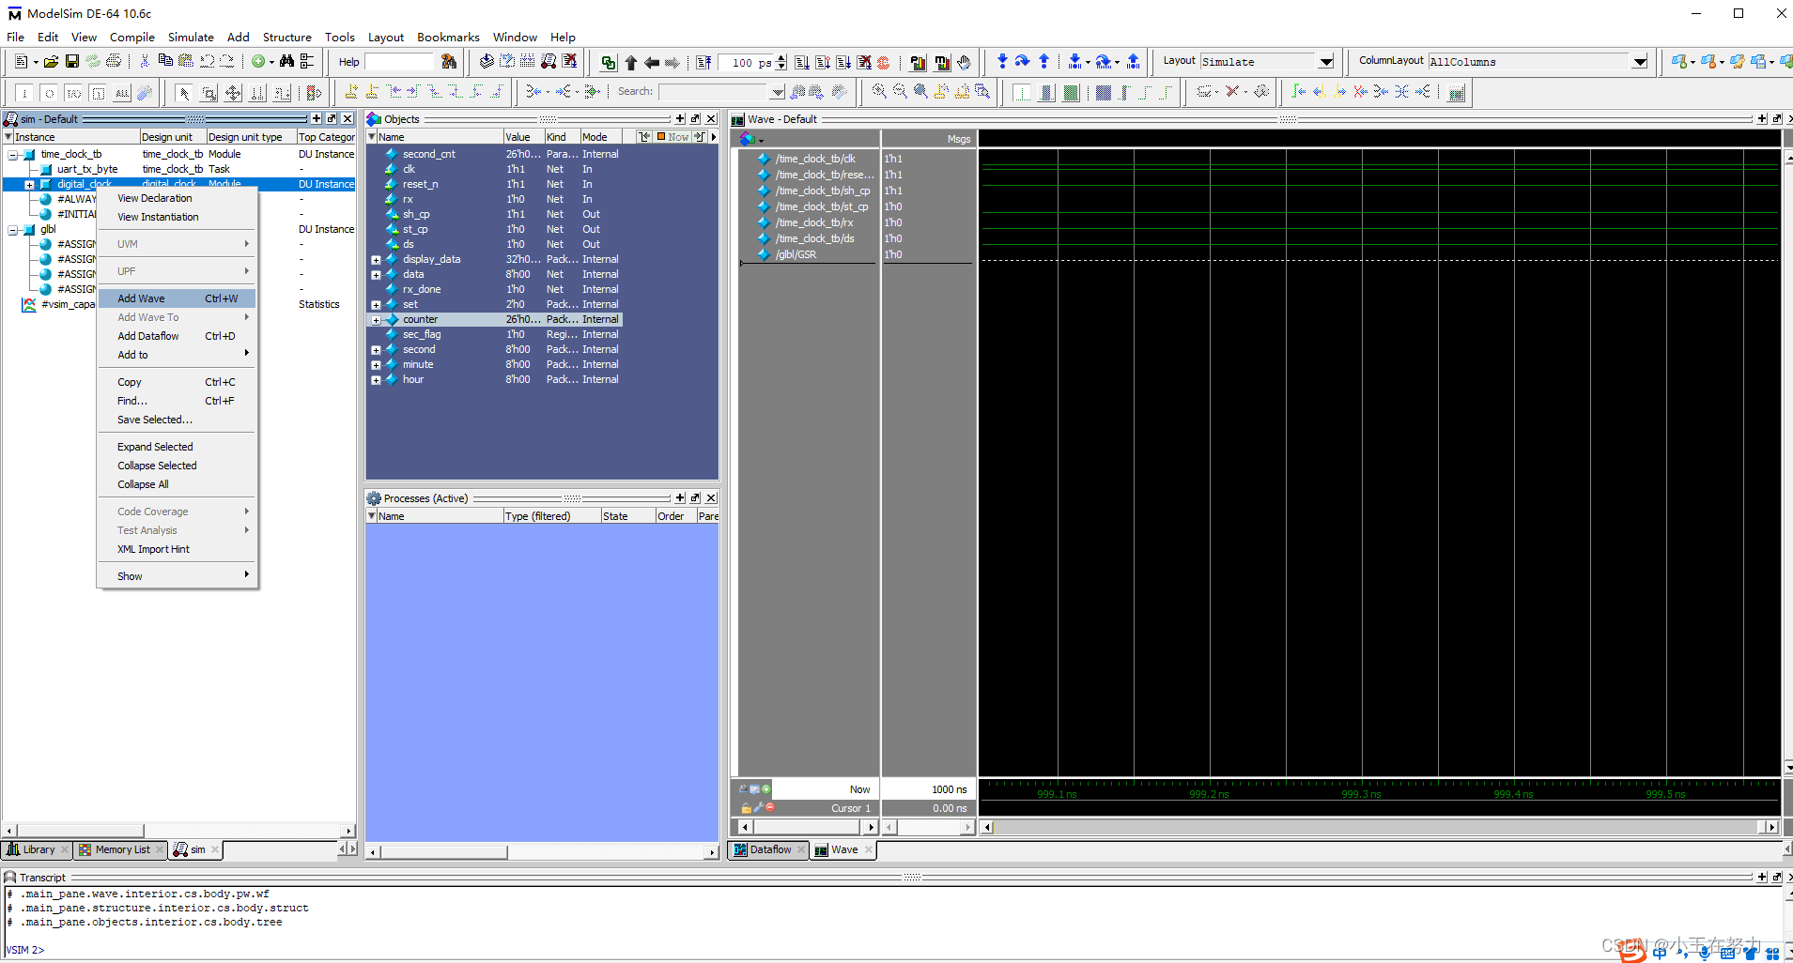Switch to the Memory List tab
Screen dimensions: 1793x963
121,849
